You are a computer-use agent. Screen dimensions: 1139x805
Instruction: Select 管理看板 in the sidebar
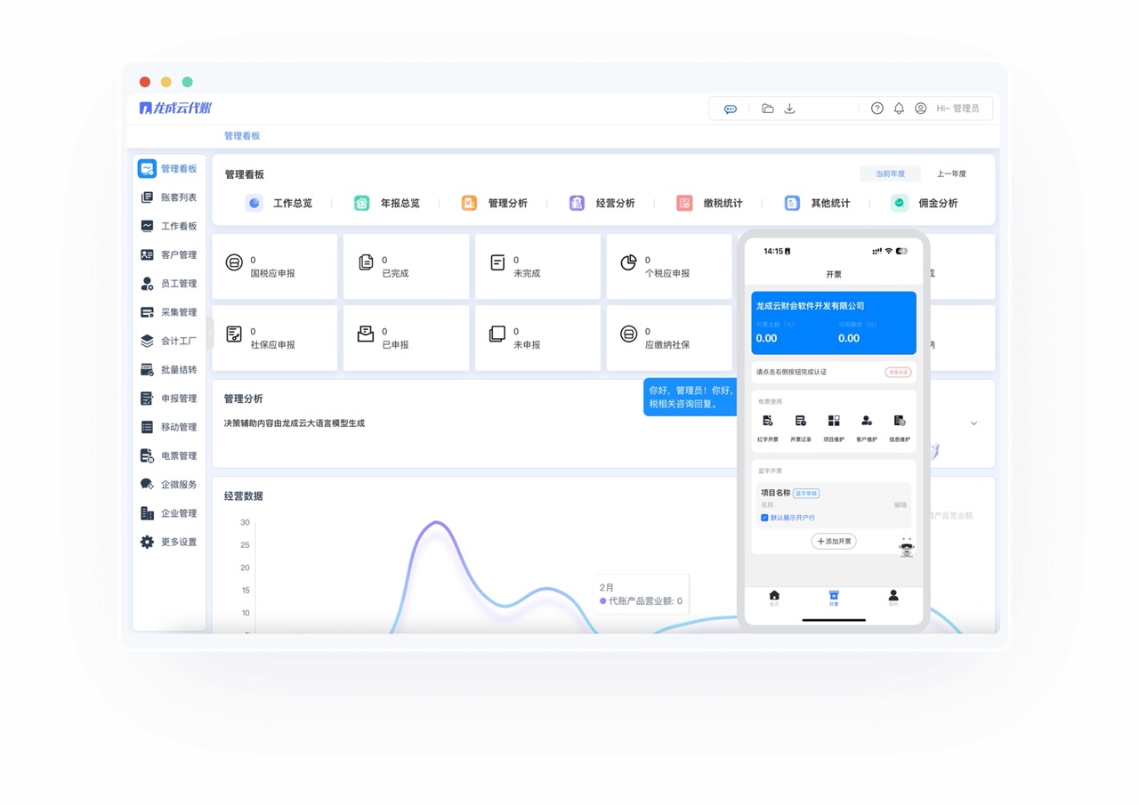tap(169, 168)
